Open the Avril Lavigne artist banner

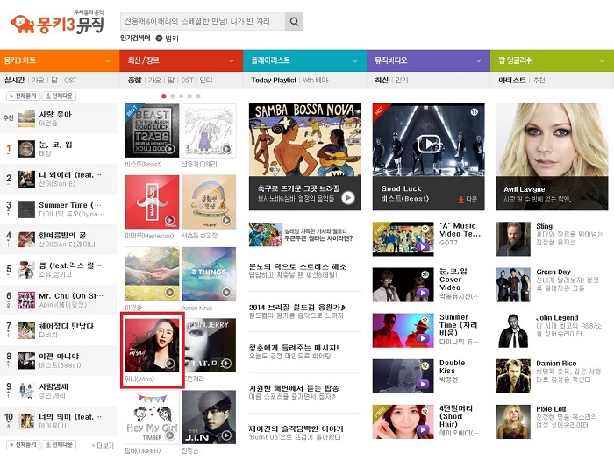552,157
